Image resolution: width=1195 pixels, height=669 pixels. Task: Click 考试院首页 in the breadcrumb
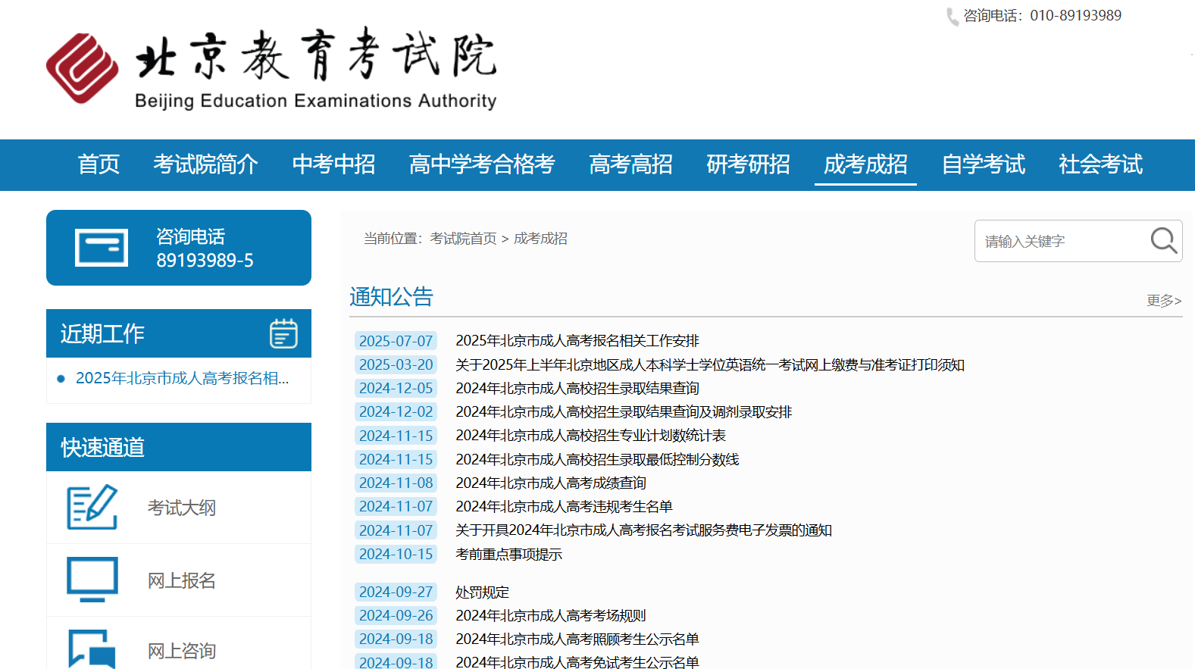click(463, 239)
